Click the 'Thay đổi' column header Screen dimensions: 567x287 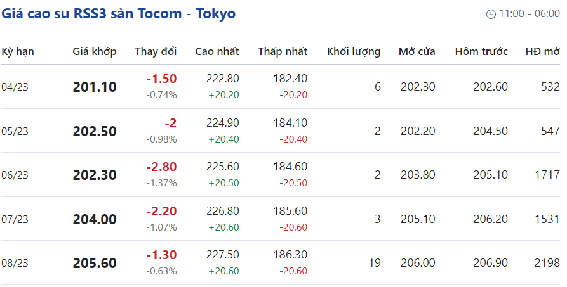156,52
